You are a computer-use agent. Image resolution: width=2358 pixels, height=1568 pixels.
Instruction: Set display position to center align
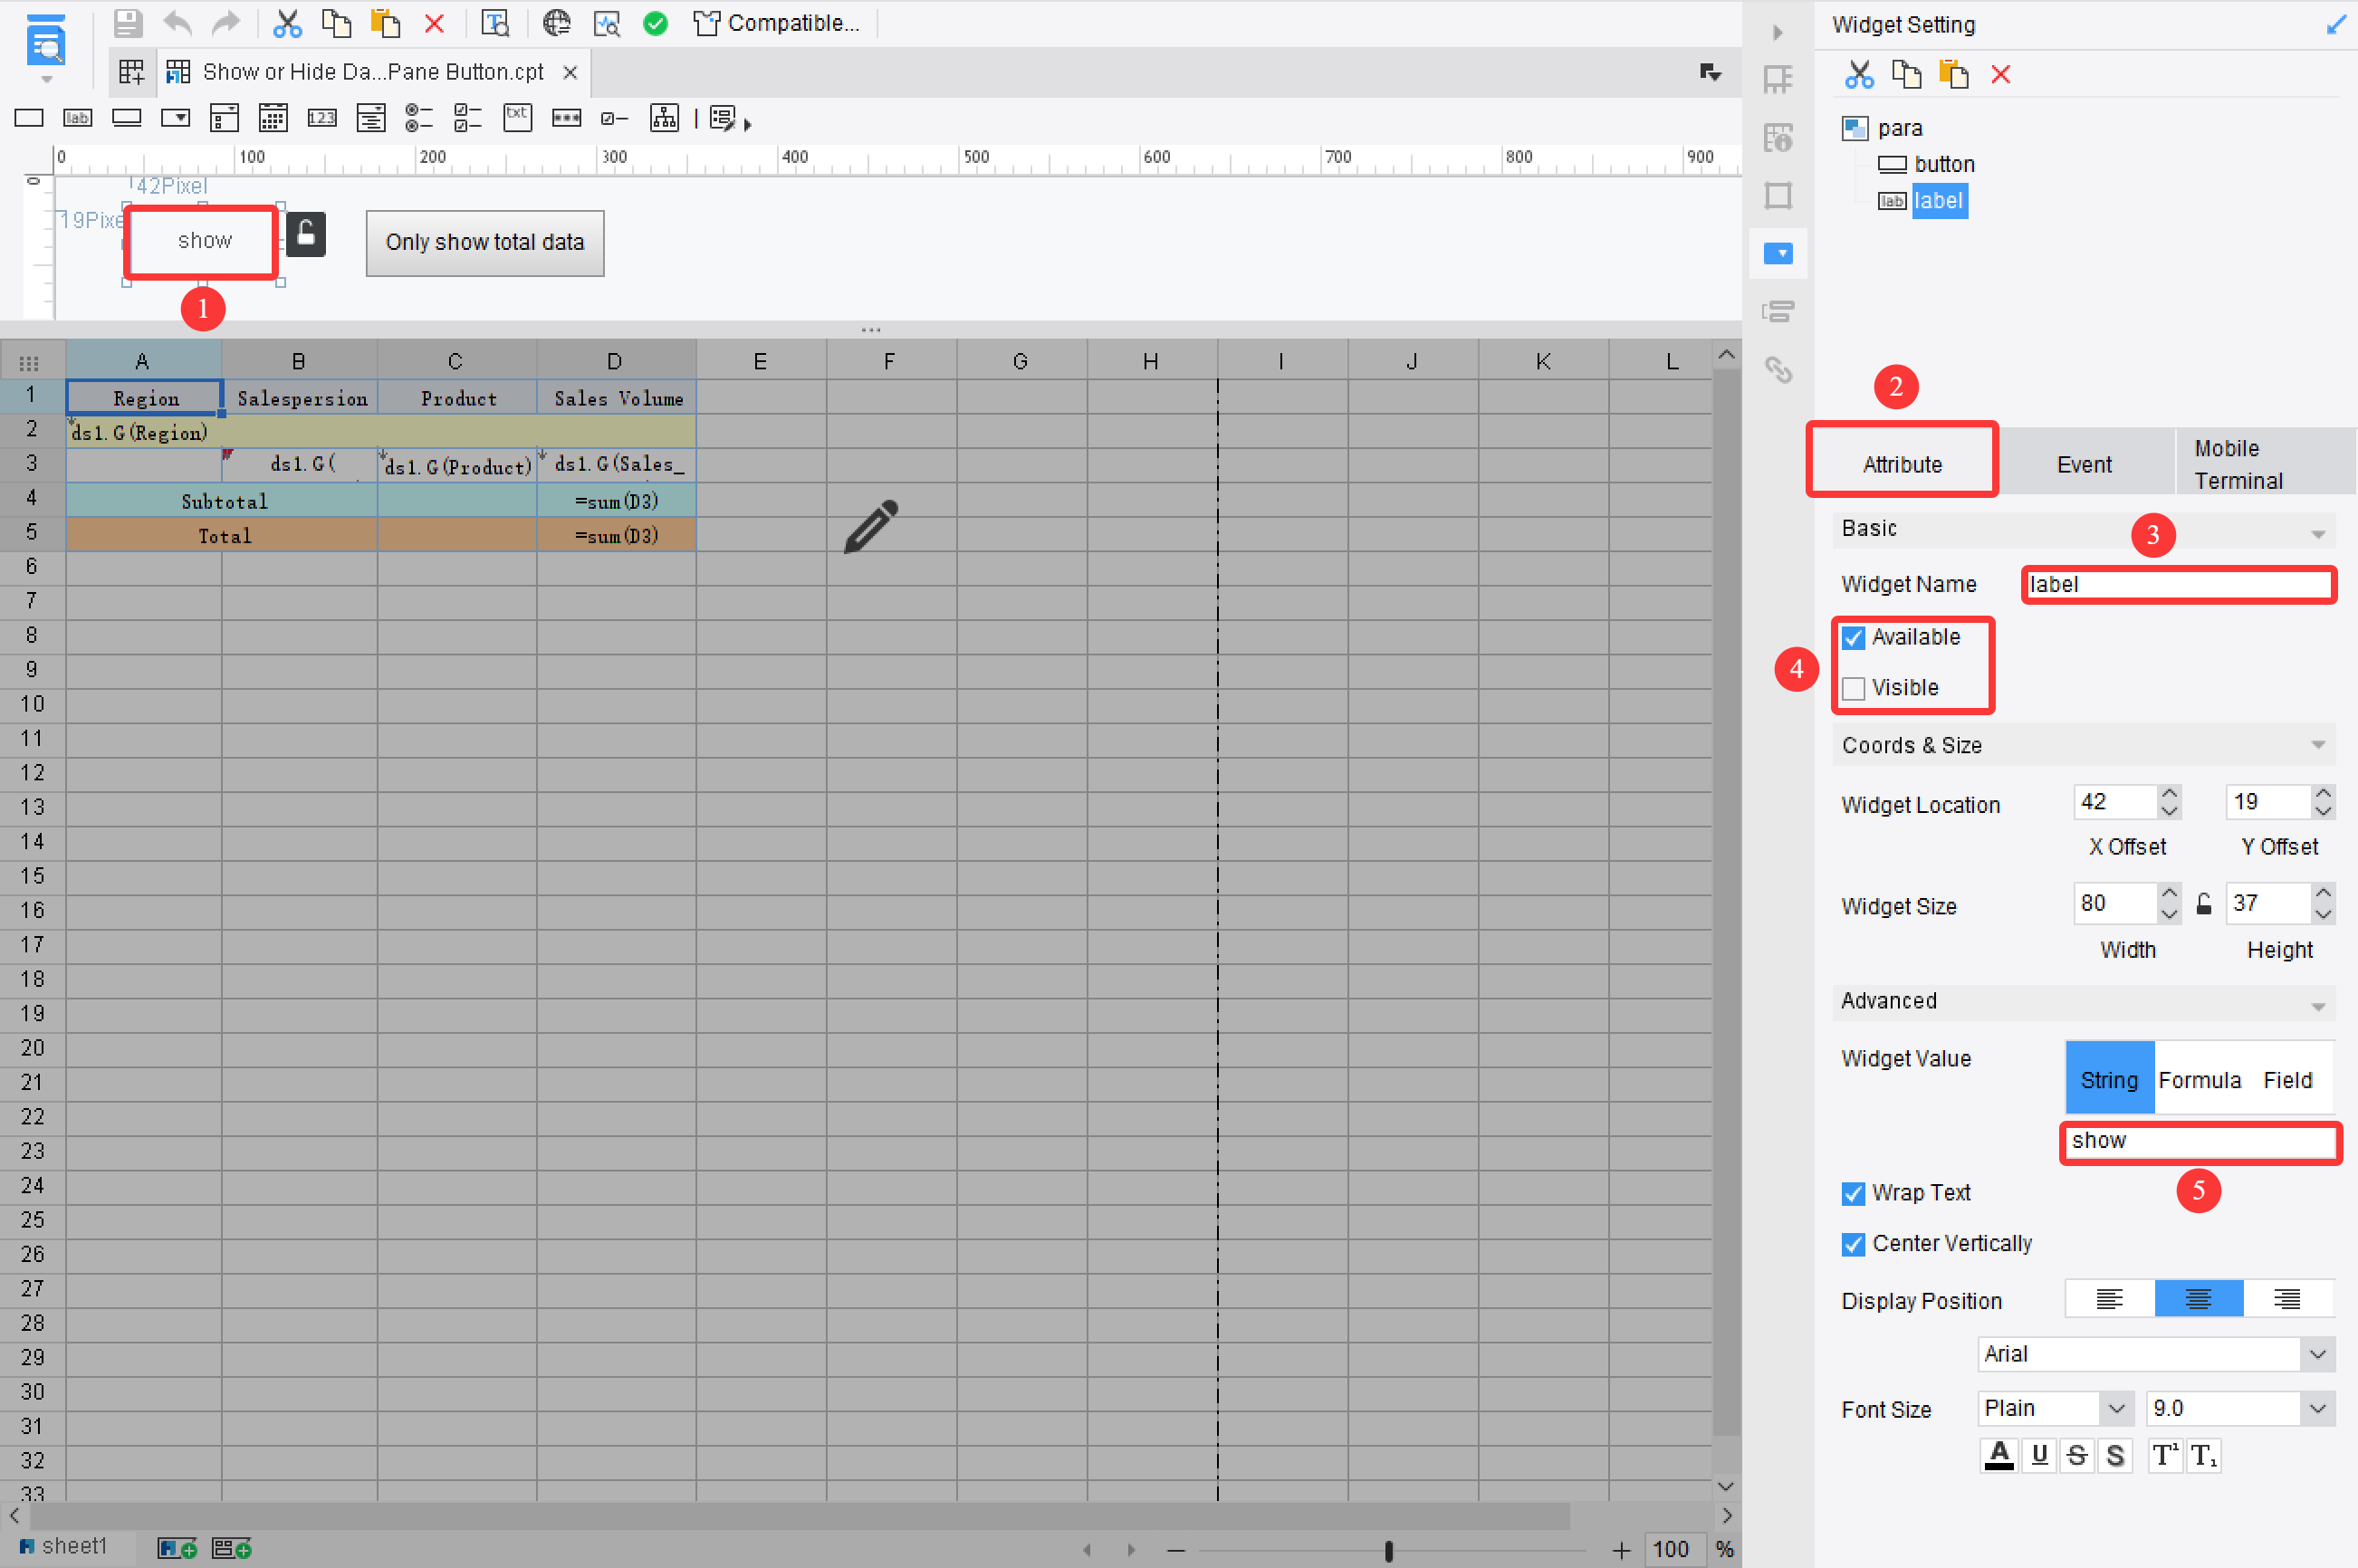coord(2198,1299)
